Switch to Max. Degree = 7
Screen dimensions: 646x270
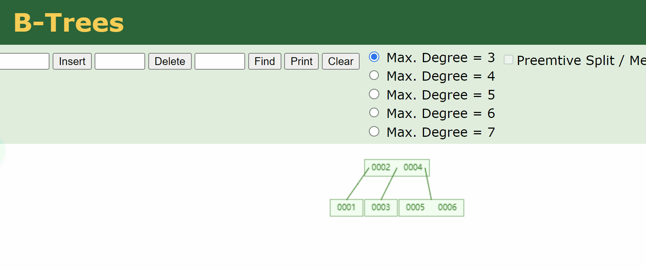[x=374, y=131]
